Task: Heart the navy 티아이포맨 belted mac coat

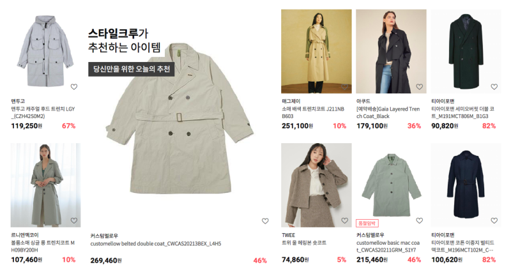Action: click(x=494, y=220)
